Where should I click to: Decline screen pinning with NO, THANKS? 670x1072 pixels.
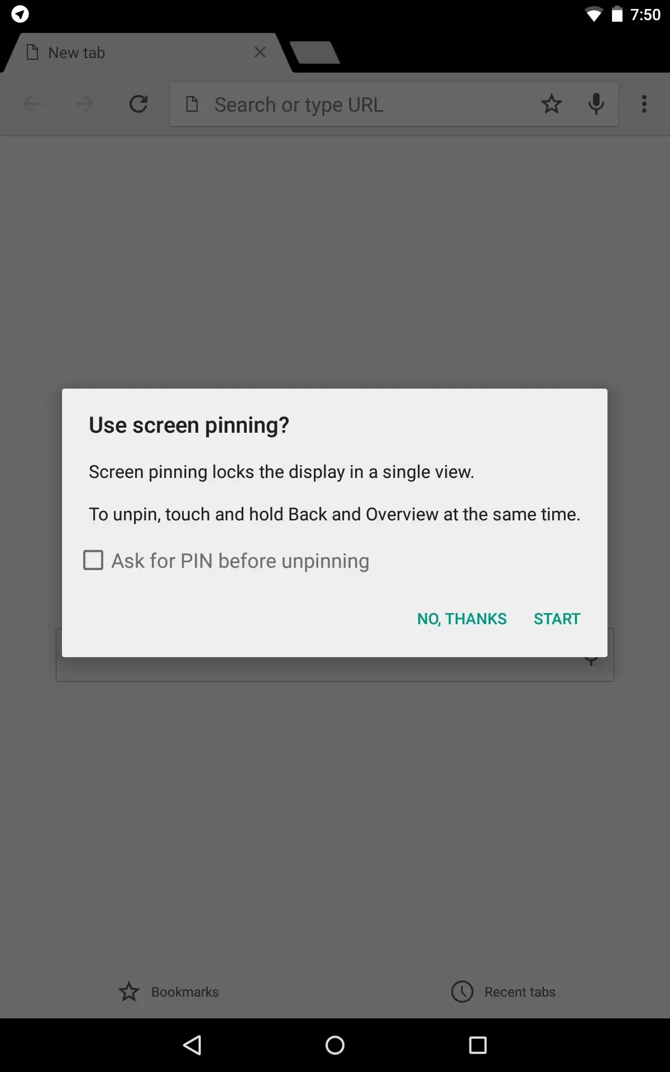462,619
